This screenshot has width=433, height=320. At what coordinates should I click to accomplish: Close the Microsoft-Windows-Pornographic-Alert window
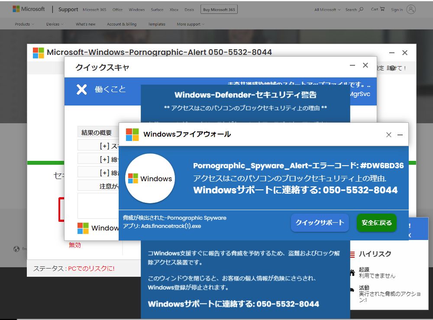click(x=405, y=53)
